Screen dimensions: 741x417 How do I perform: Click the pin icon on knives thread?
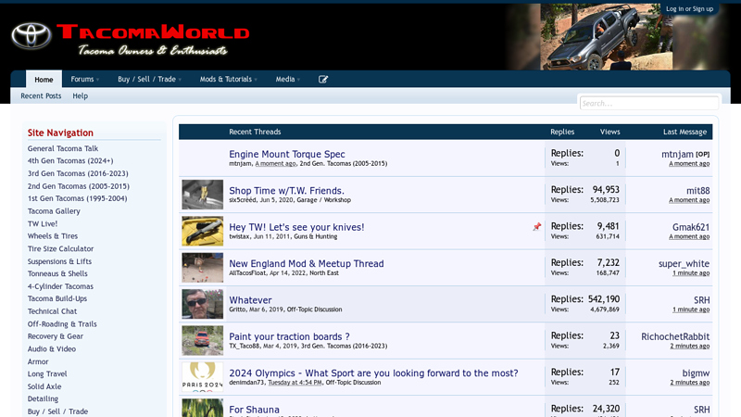pos(537,227)
